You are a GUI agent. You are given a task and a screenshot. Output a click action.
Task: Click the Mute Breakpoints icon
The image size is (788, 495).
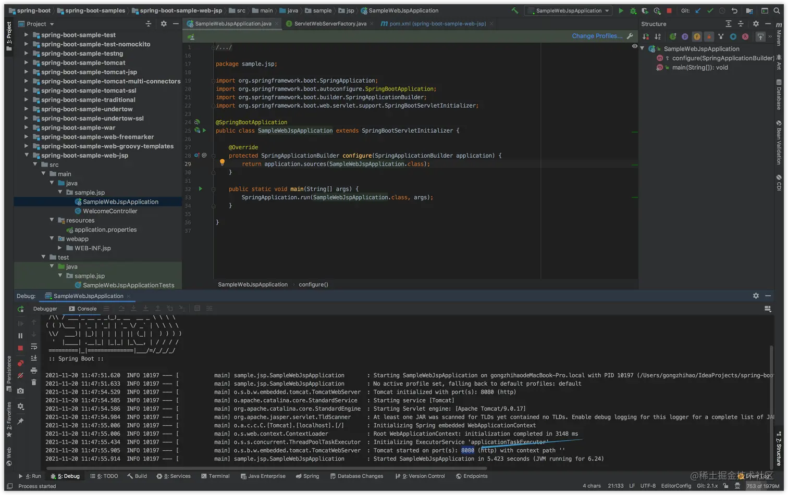point(20,376)
